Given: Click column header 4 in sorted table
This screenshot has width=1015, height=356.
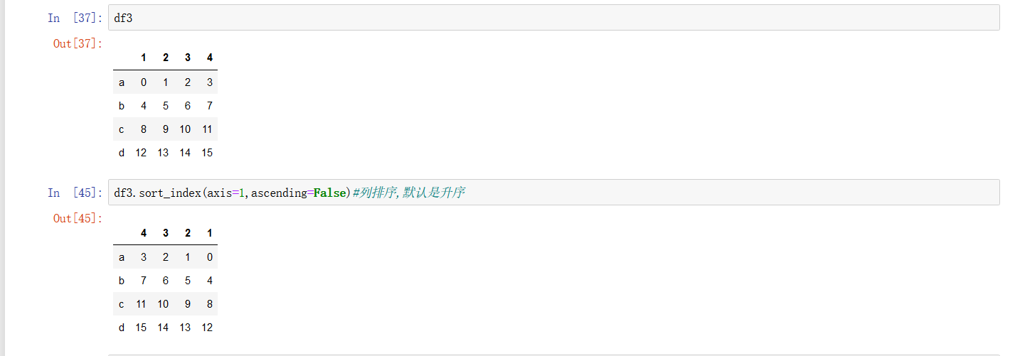Looking at the screenshot, I should [144, 233].
